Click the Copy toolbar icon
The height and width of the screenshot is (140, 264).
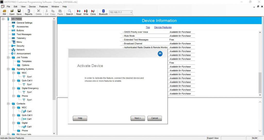[x=53, y=12]
